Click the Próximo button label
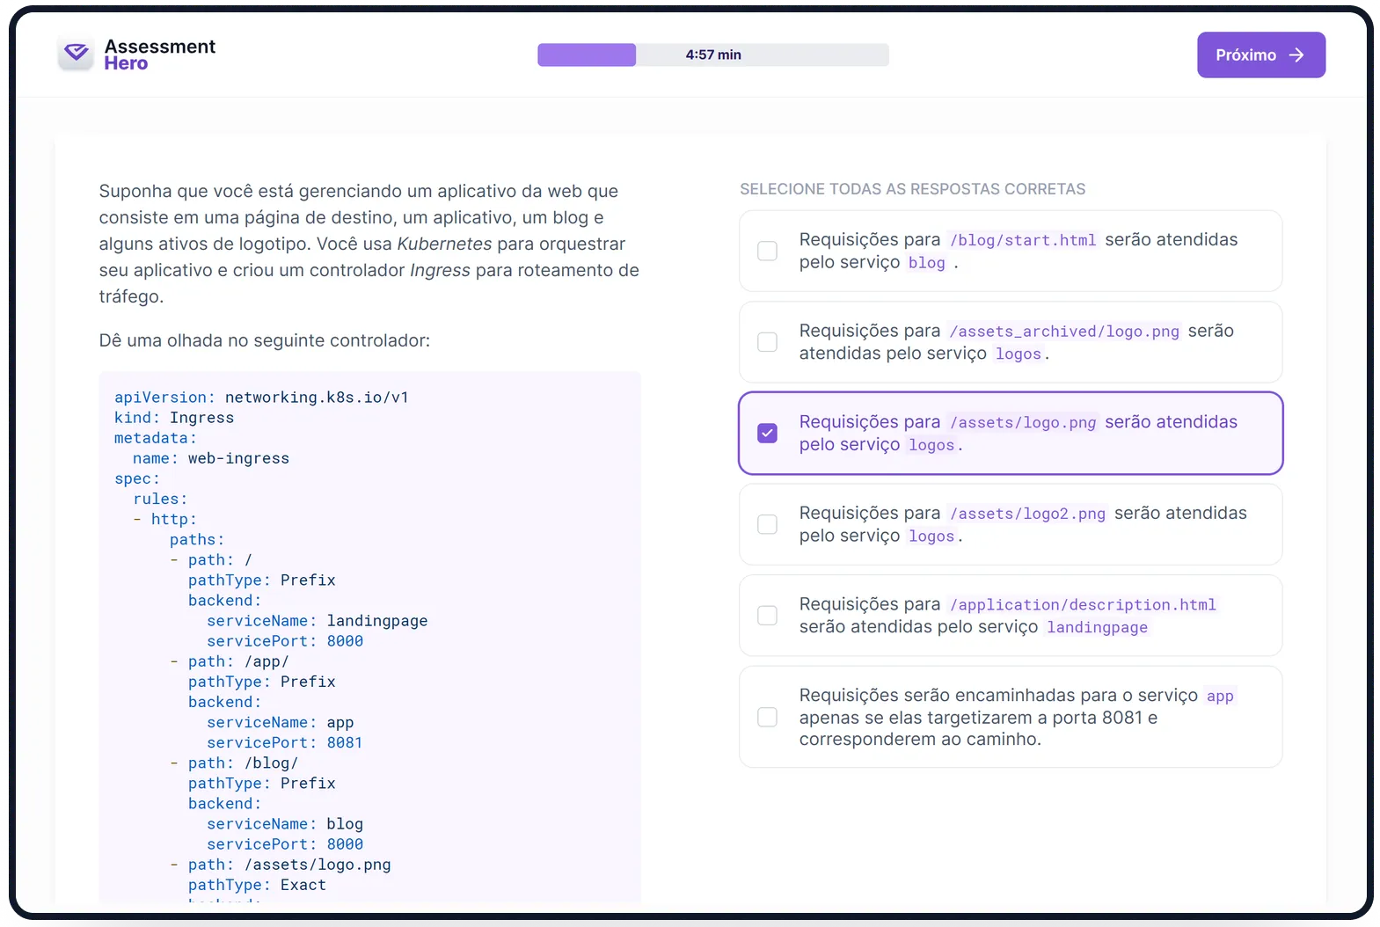Viewport: 1380px width, 927px height. point(1245,55)
